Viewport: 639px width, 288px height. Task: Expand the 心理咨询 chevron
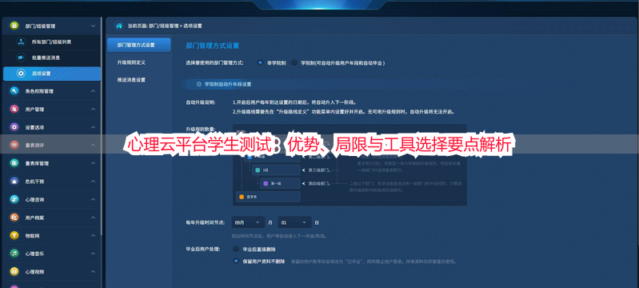click(x=93, y=199)
